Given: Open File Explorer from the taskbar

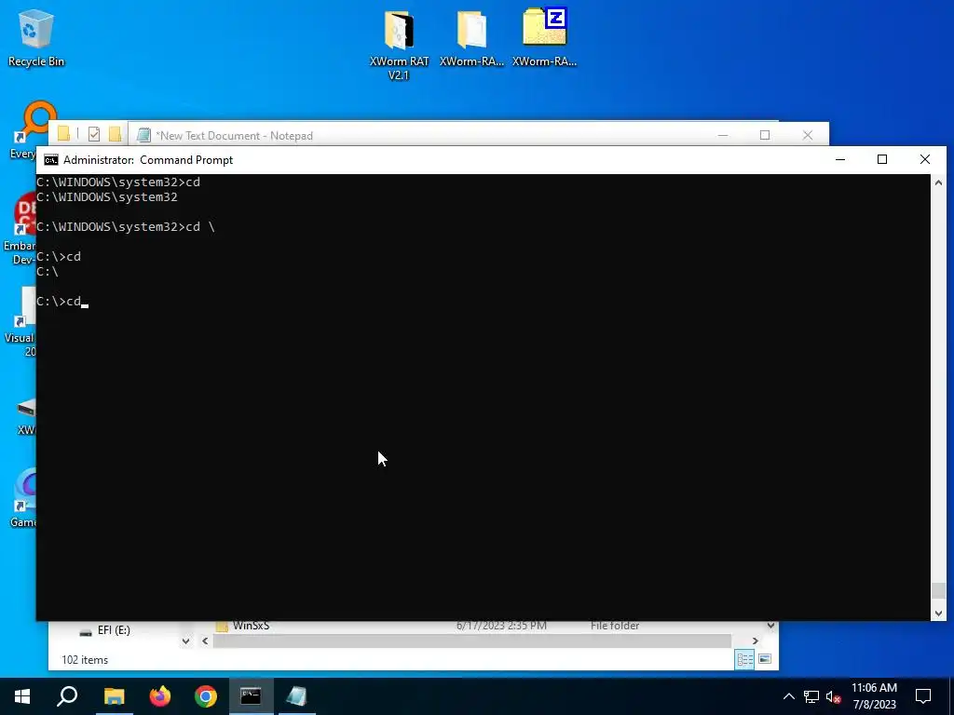Looking at the screenshot, I should pyautogui.click(x=114, y=696).
